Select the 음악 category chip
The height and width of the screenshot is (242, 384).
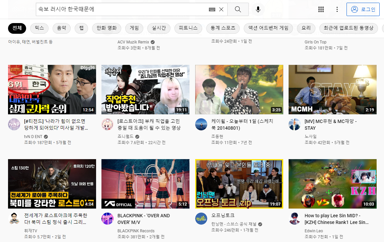tap(62, 28)
